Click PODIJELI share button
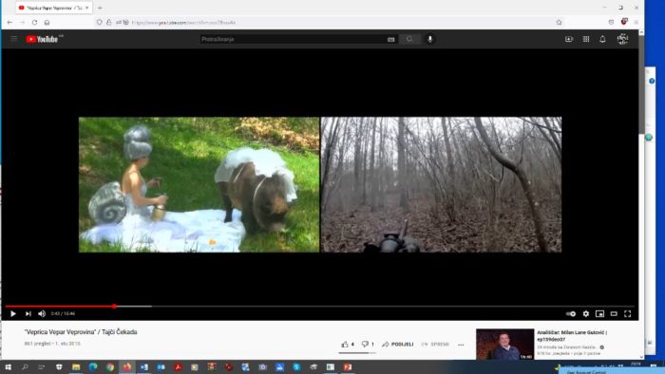 397,345
